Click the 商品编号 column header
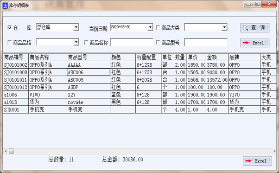 click(x=16, y=58)
